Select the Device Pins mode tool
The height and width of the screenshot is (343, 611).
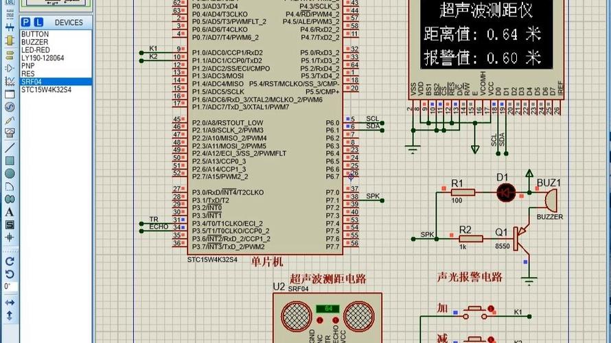[x=10, y=68]
